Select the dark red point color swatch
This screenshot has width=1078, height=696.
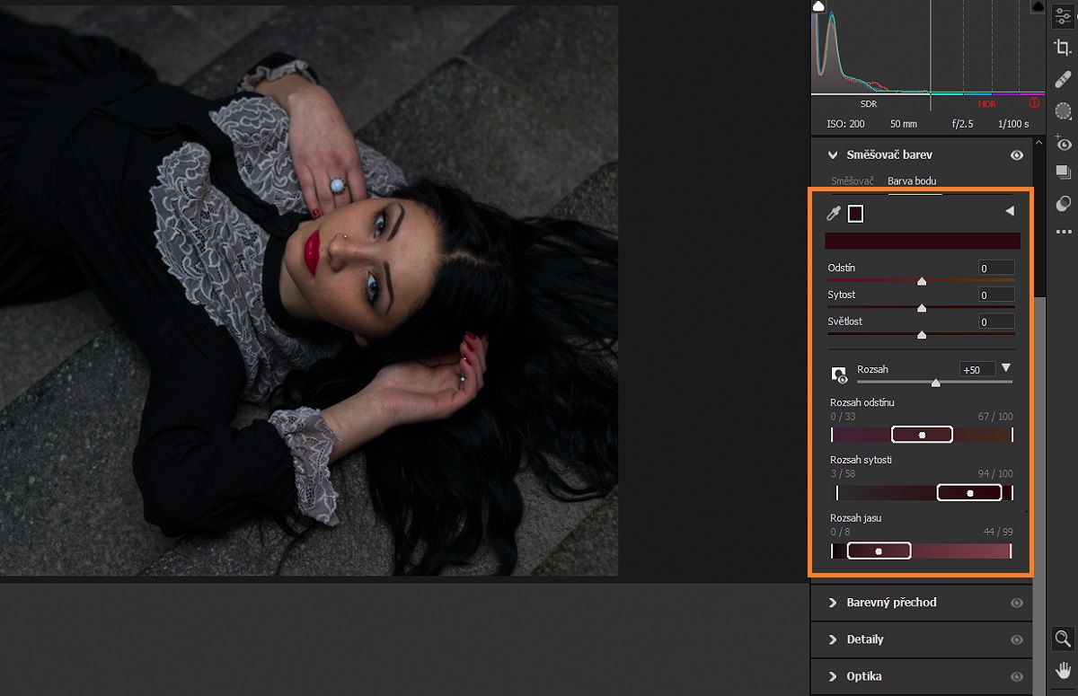[855, 213]
